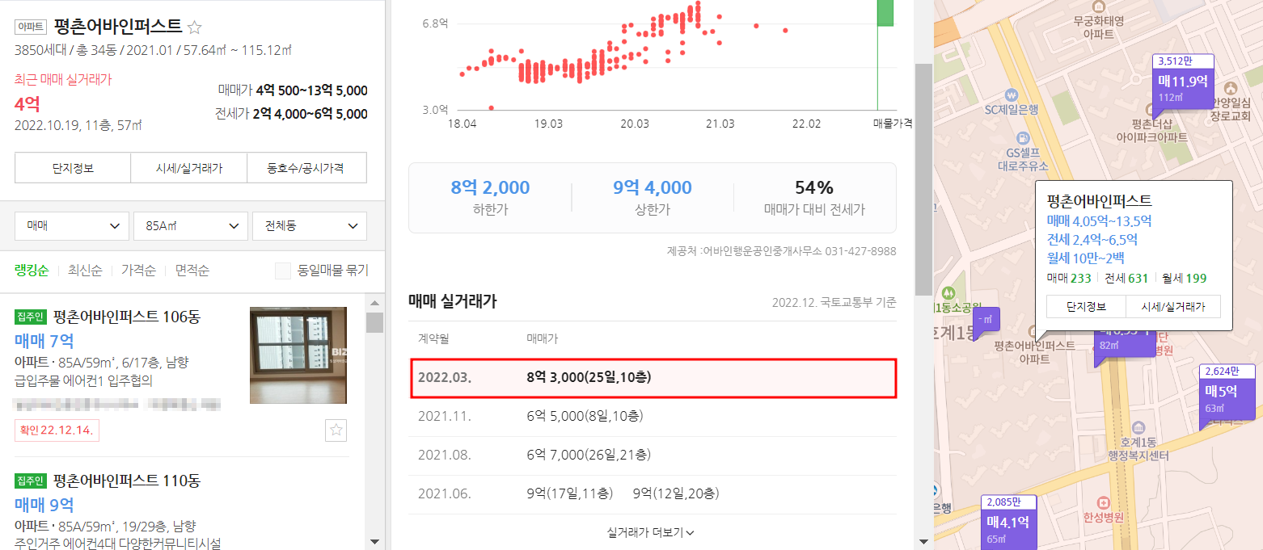1263x550 pixels.
Task: Click the 제공처 어바인행운공인중개사무소 text
Action: point(780,251)
